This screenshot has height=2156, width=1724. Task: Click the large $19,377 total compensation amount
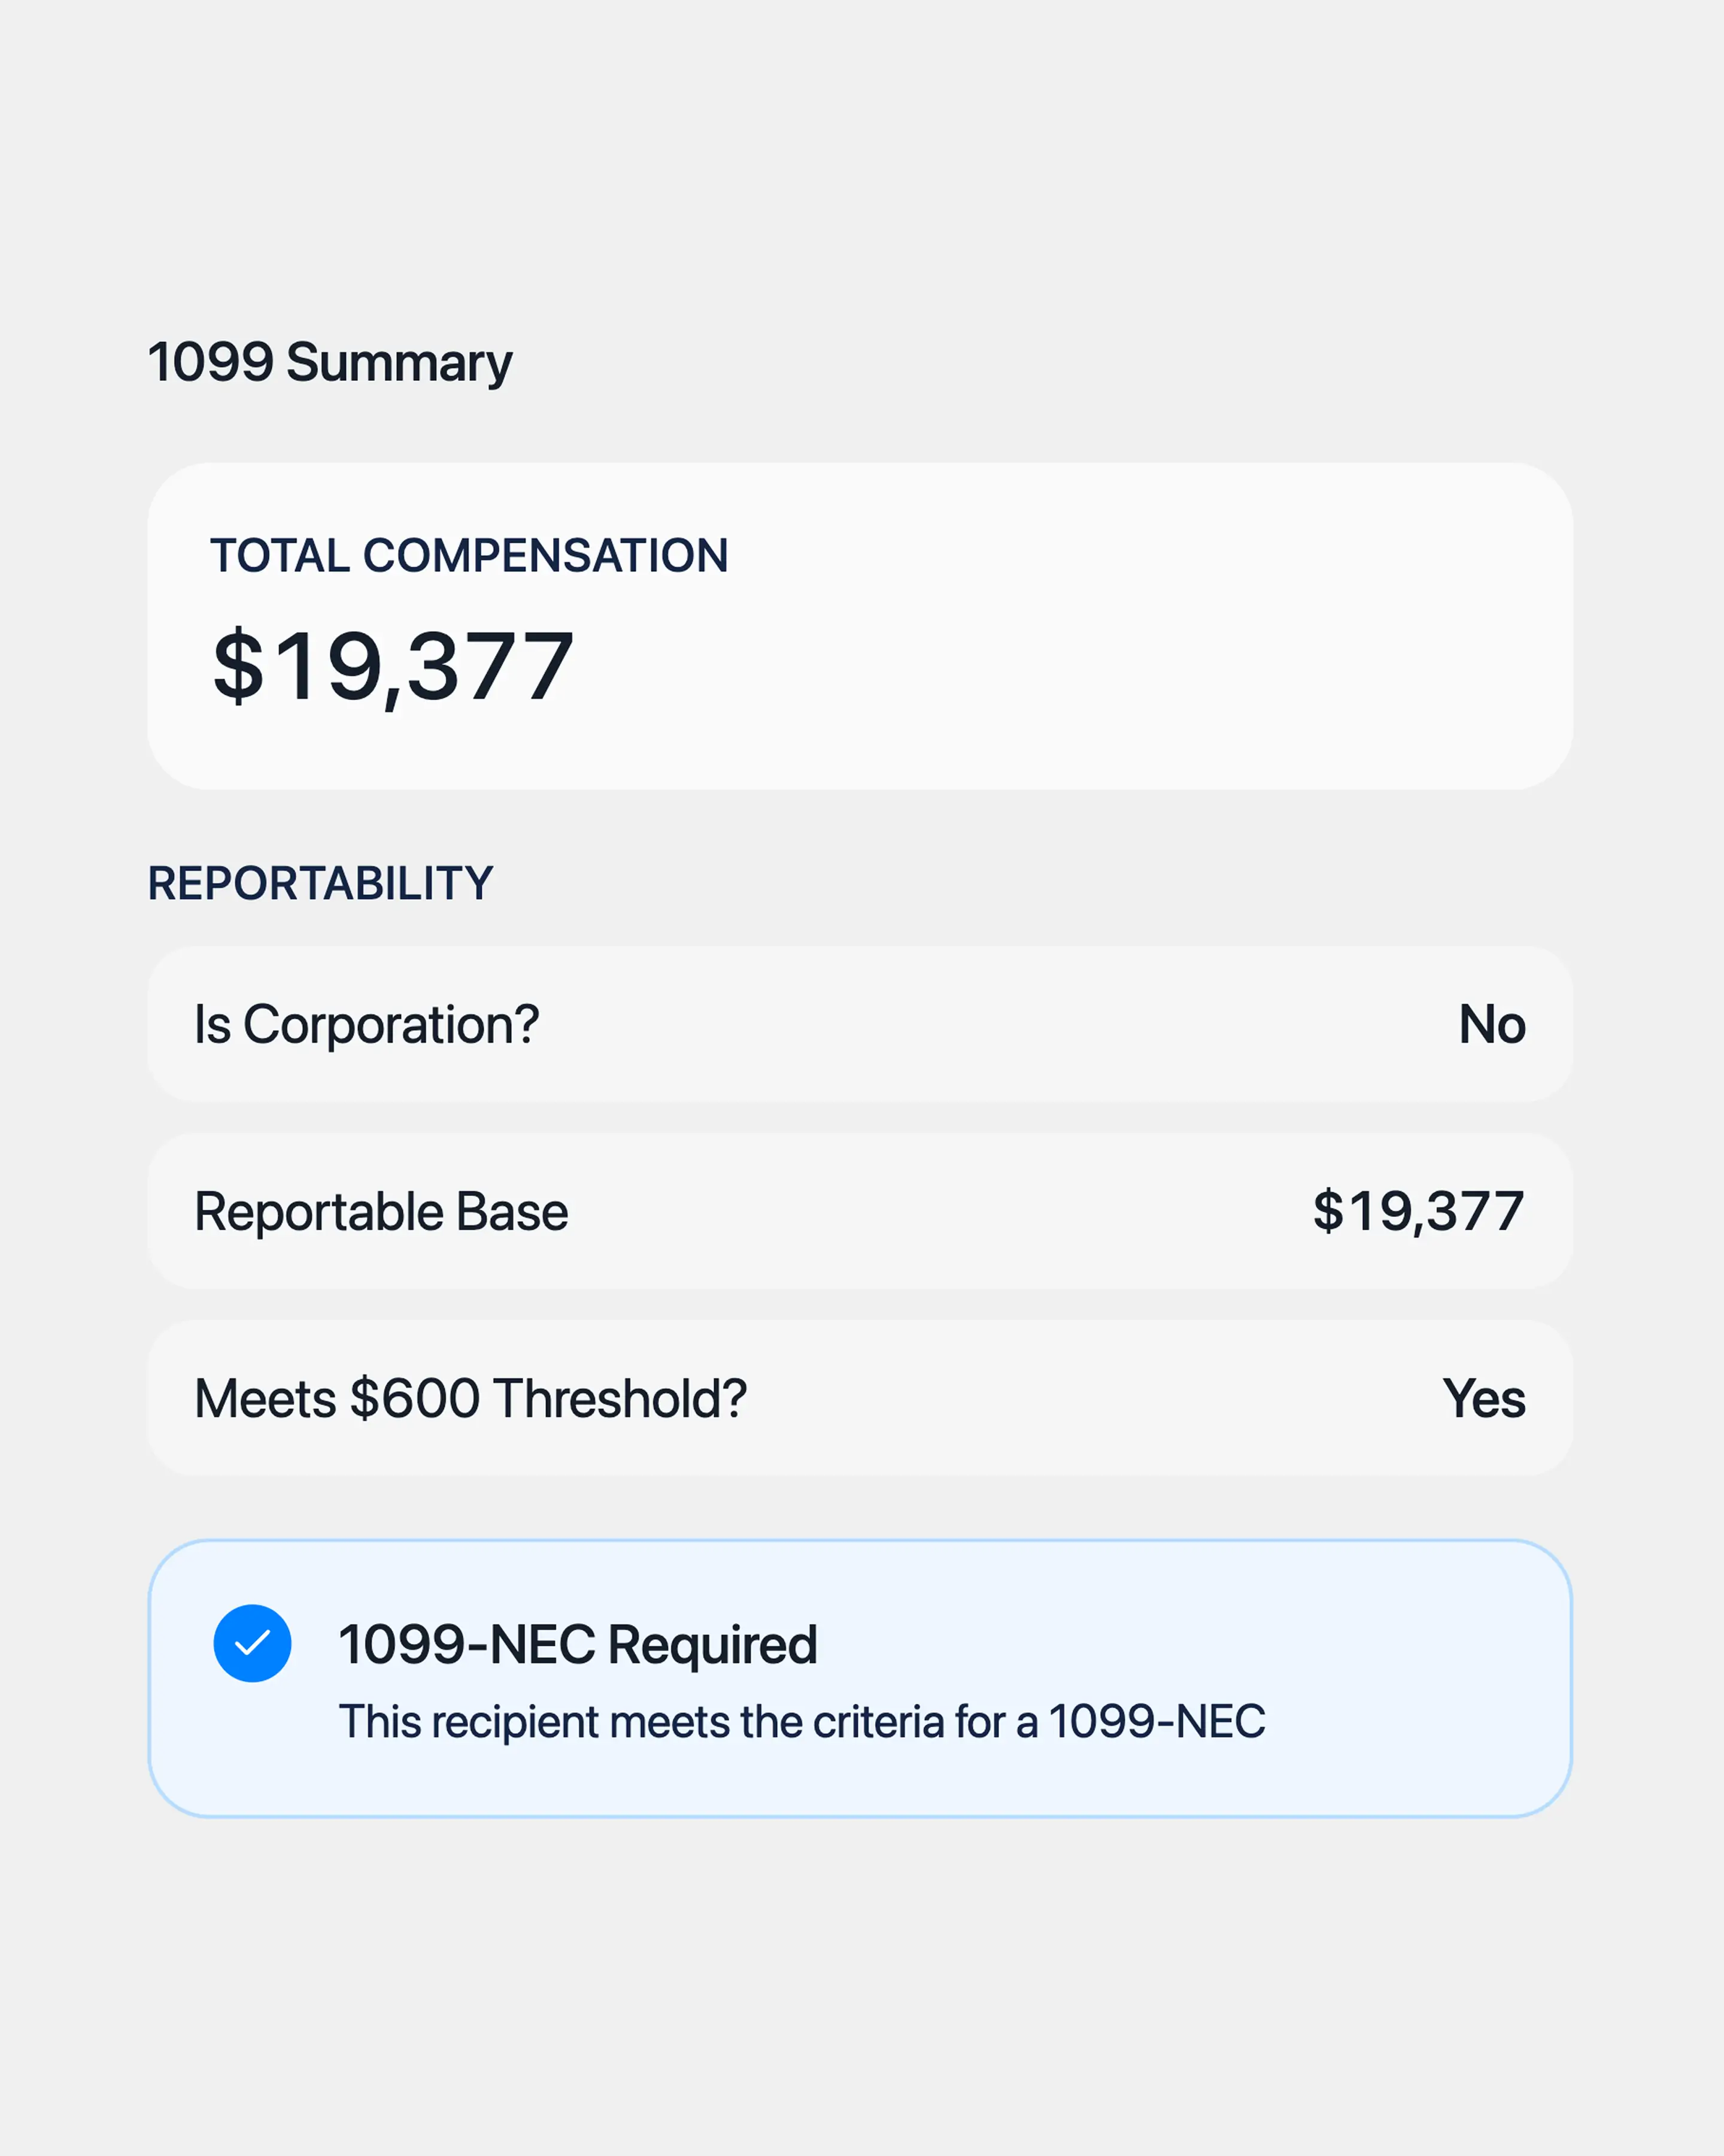coord(393,666)
